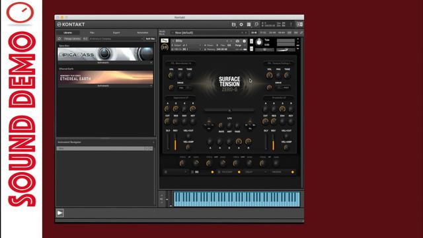Open the Purge dropdown menu
Viewport: 423px width, 238px height.
tap(239, 46)
